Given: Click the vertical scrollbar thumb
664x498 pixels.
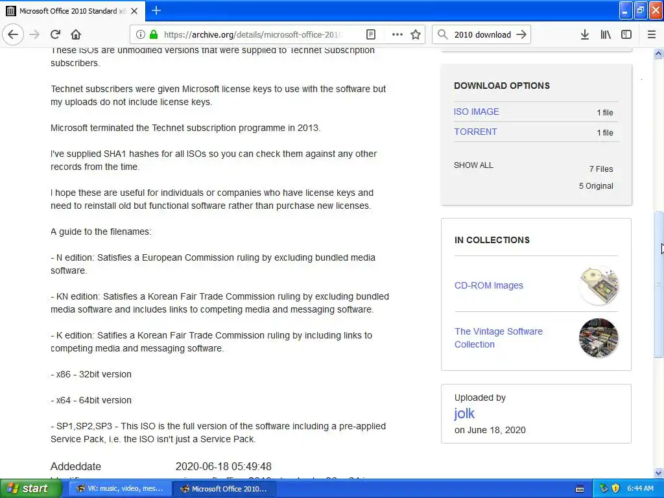Looking at the screenshot, I should [x=658, y=284].
